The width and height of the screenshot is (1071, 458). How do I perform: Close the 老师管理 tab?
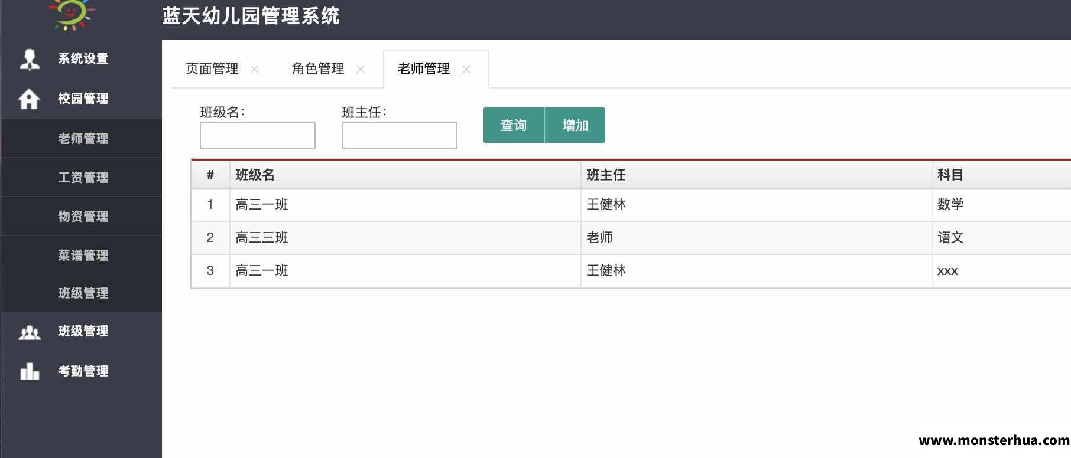click(x=466, y=69)
